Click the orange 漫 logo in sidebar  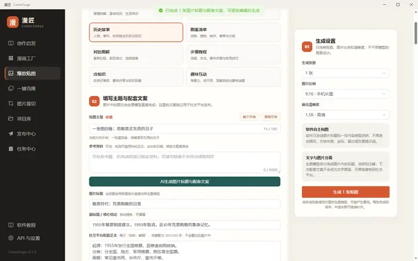point(13,22)
